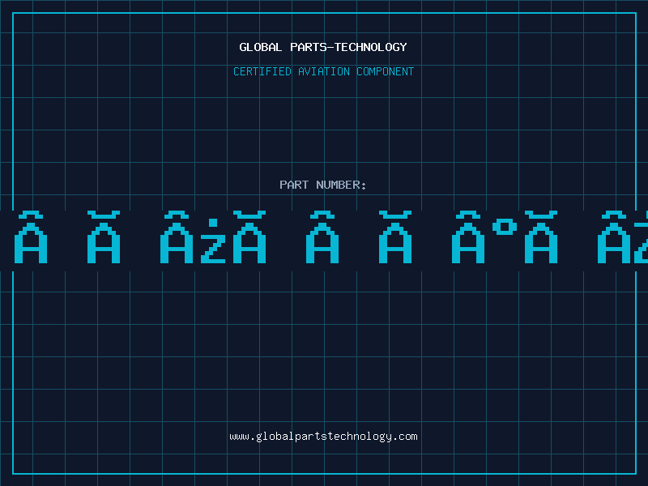
Task: Click the GLOBAL PARTS-TECHNOLOGY heading
Action: 323,47
